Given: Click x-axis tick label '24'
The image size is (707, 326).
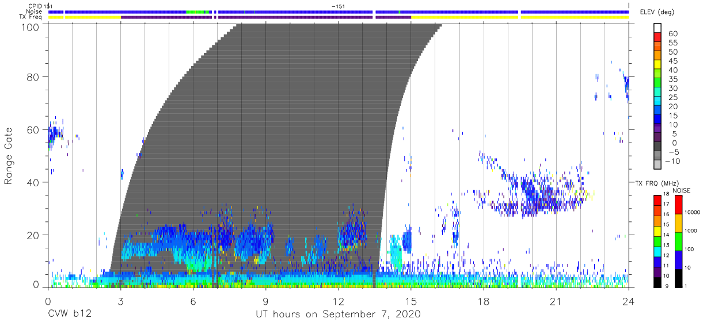Looking at the screenshot, I should point(629,301).
